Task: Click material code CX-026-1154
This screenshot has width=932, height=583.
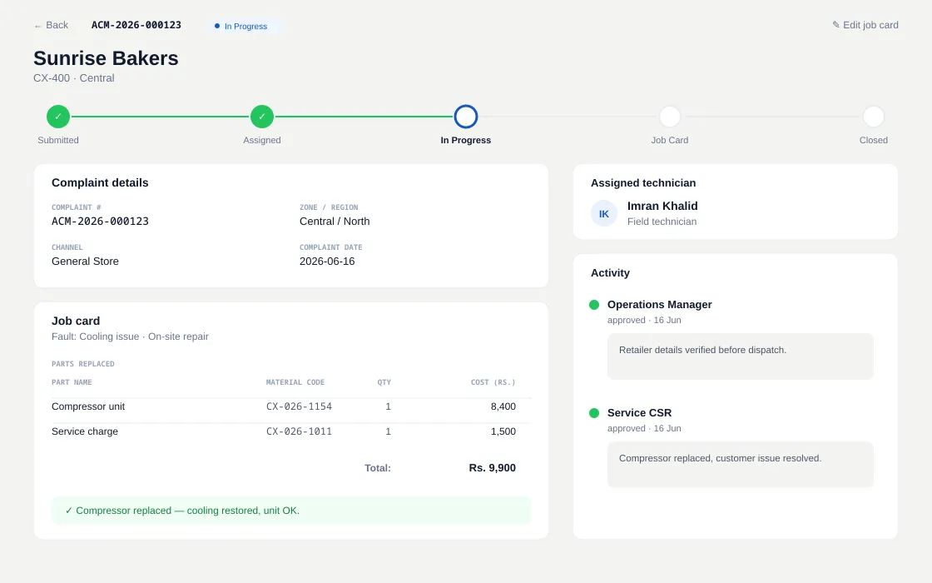Action: pyautogui.click(x=299, y=406)
